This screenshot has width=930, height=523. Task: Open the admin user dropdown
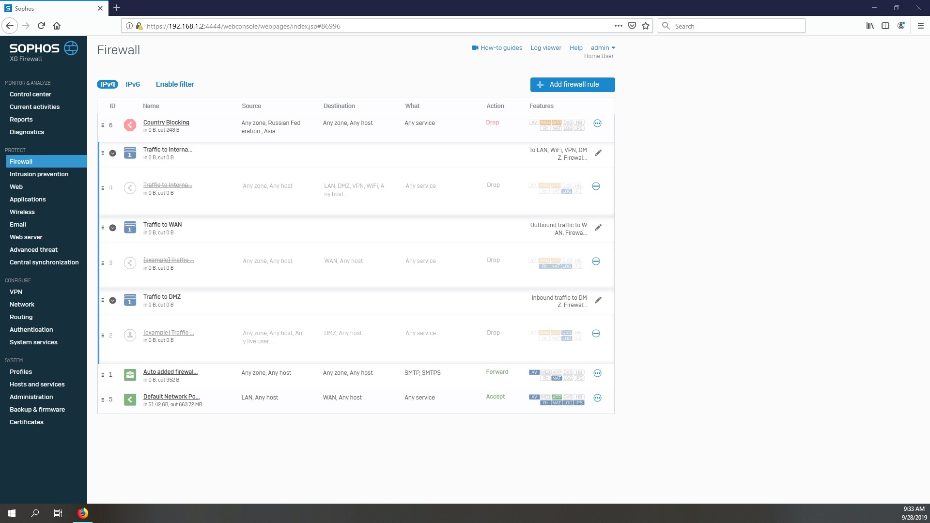(x=603, y=48)
